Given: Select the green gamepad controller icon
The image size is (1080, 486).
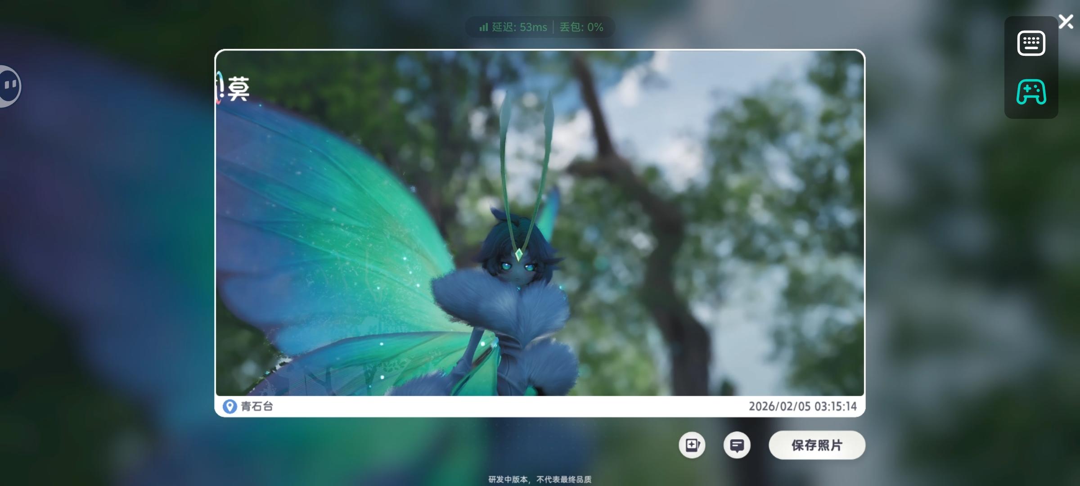Looking at the screenshot, I should coord(1031,92).
